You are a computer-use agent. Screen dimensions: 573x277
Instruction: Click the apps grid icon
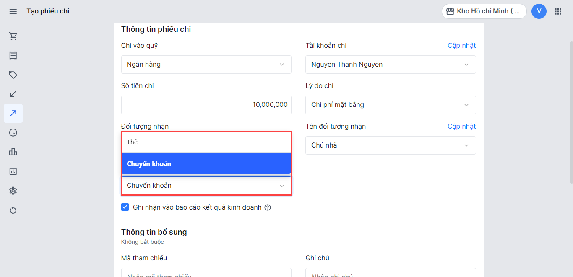click(558, 11)
